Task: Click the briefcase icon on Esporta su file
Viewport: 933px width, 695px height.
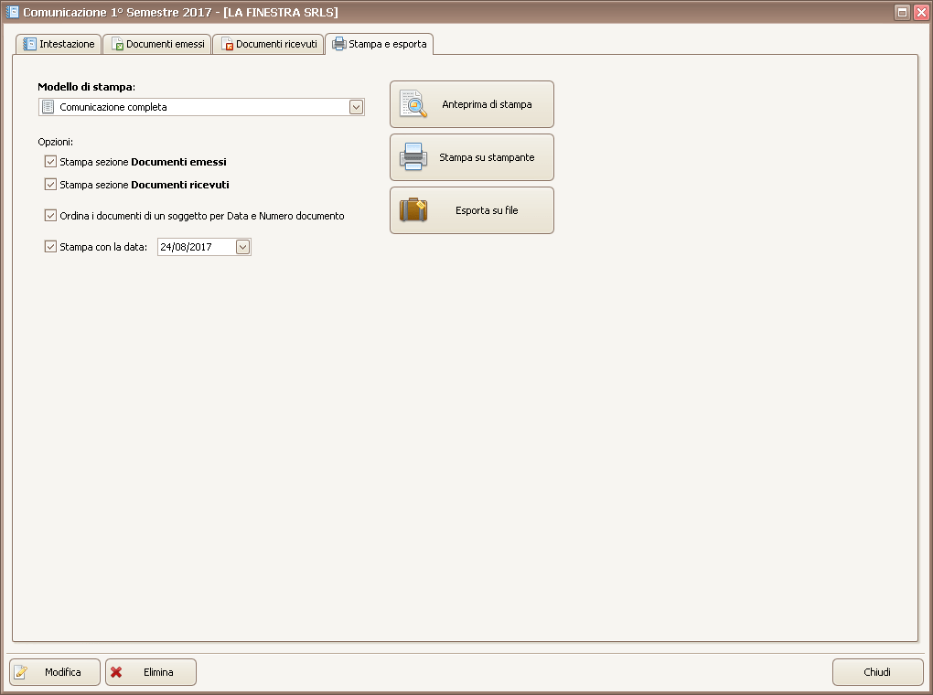Action: [413, 210]
